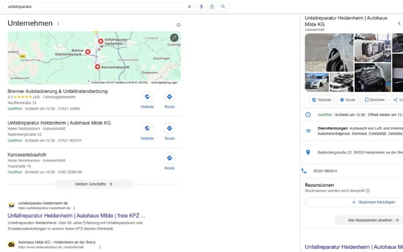Click the magnifier search icon
Screen dimensions: 403x252
point(223,7)
